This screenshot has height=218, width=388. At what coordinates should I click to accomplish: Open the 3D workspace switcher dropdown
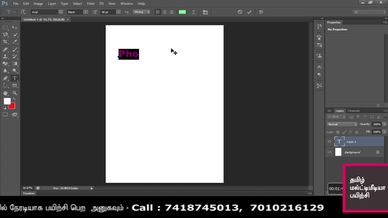(369, 12)
